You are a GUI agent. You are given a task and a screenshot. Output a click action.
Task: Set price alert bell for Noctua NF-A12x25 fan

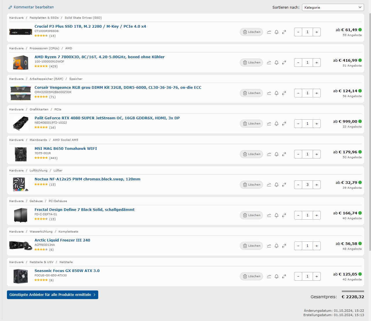[x=277, y=185]
